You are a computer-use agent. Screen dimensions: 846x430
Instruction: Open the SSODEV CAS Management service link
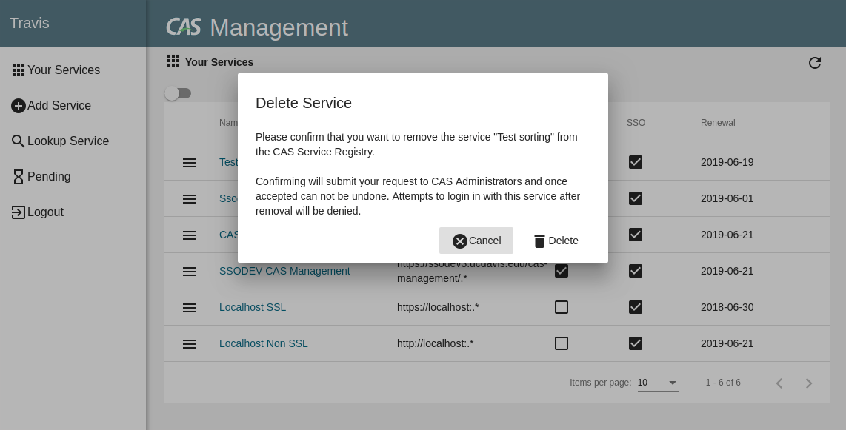284,271
